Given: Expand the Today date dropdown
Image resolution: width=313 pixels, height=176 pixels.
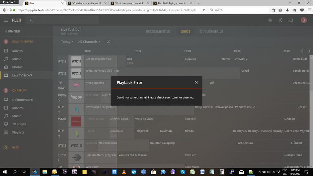Looking at the screenshot, I should click(67, 42).
